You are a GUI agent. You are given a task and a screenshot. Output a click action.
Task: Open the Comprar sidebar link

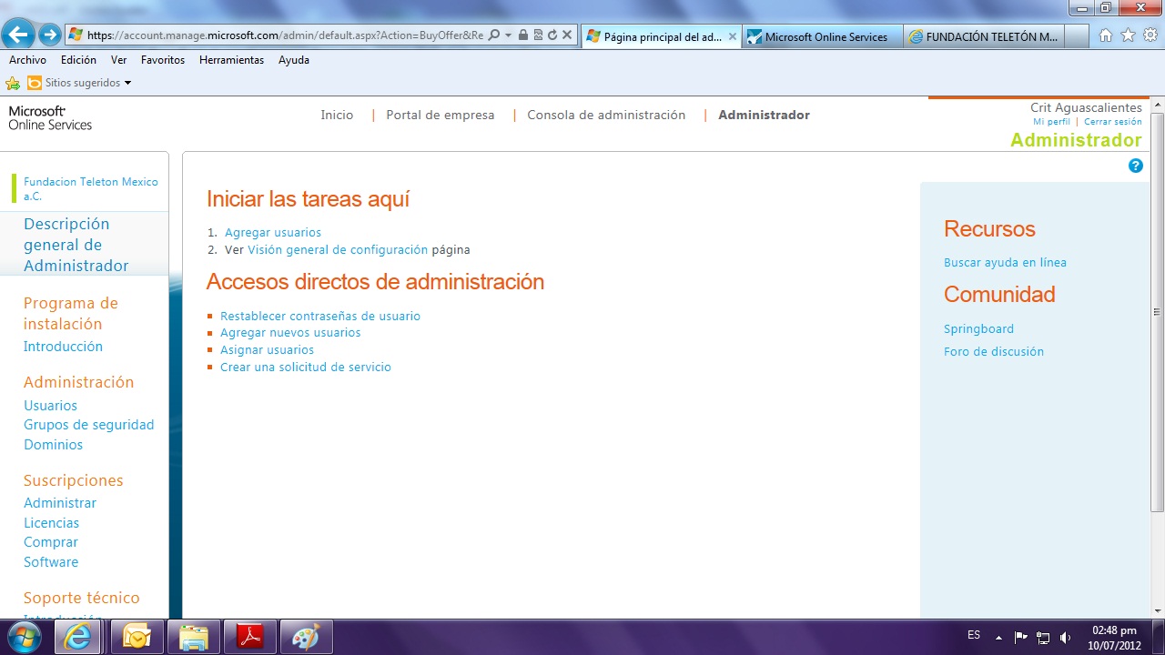[x=51, y=542]
